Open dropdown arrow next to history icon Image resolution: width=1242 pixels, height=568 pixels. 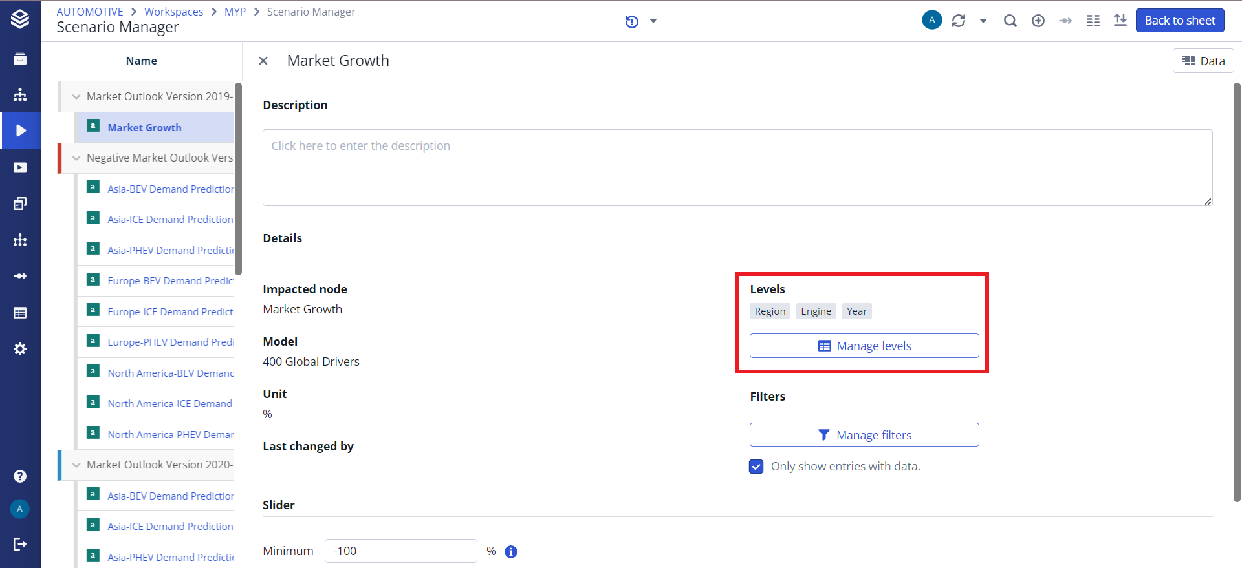653,21
